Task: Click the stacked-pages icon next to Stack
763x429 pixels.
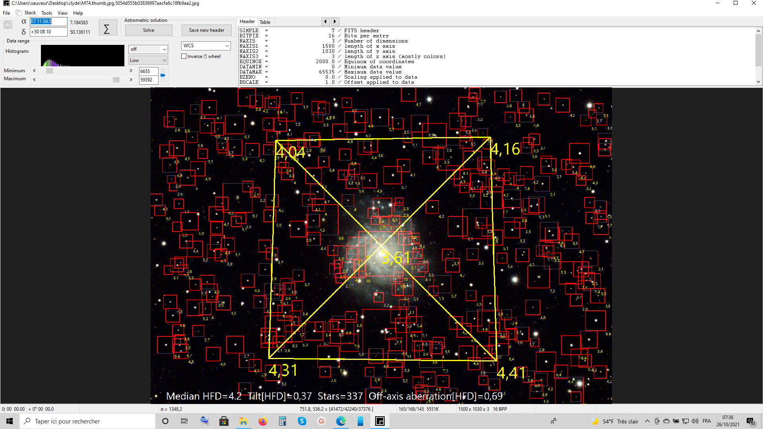Action: click(x=19, y=13)
